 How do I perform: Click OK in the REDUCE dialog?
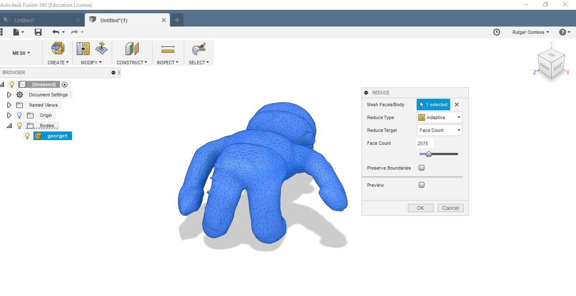pos(420,208)
